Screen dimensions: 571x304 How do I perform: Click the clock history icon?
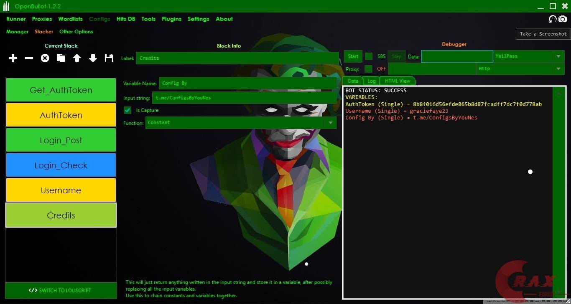[x=553, y=19]
